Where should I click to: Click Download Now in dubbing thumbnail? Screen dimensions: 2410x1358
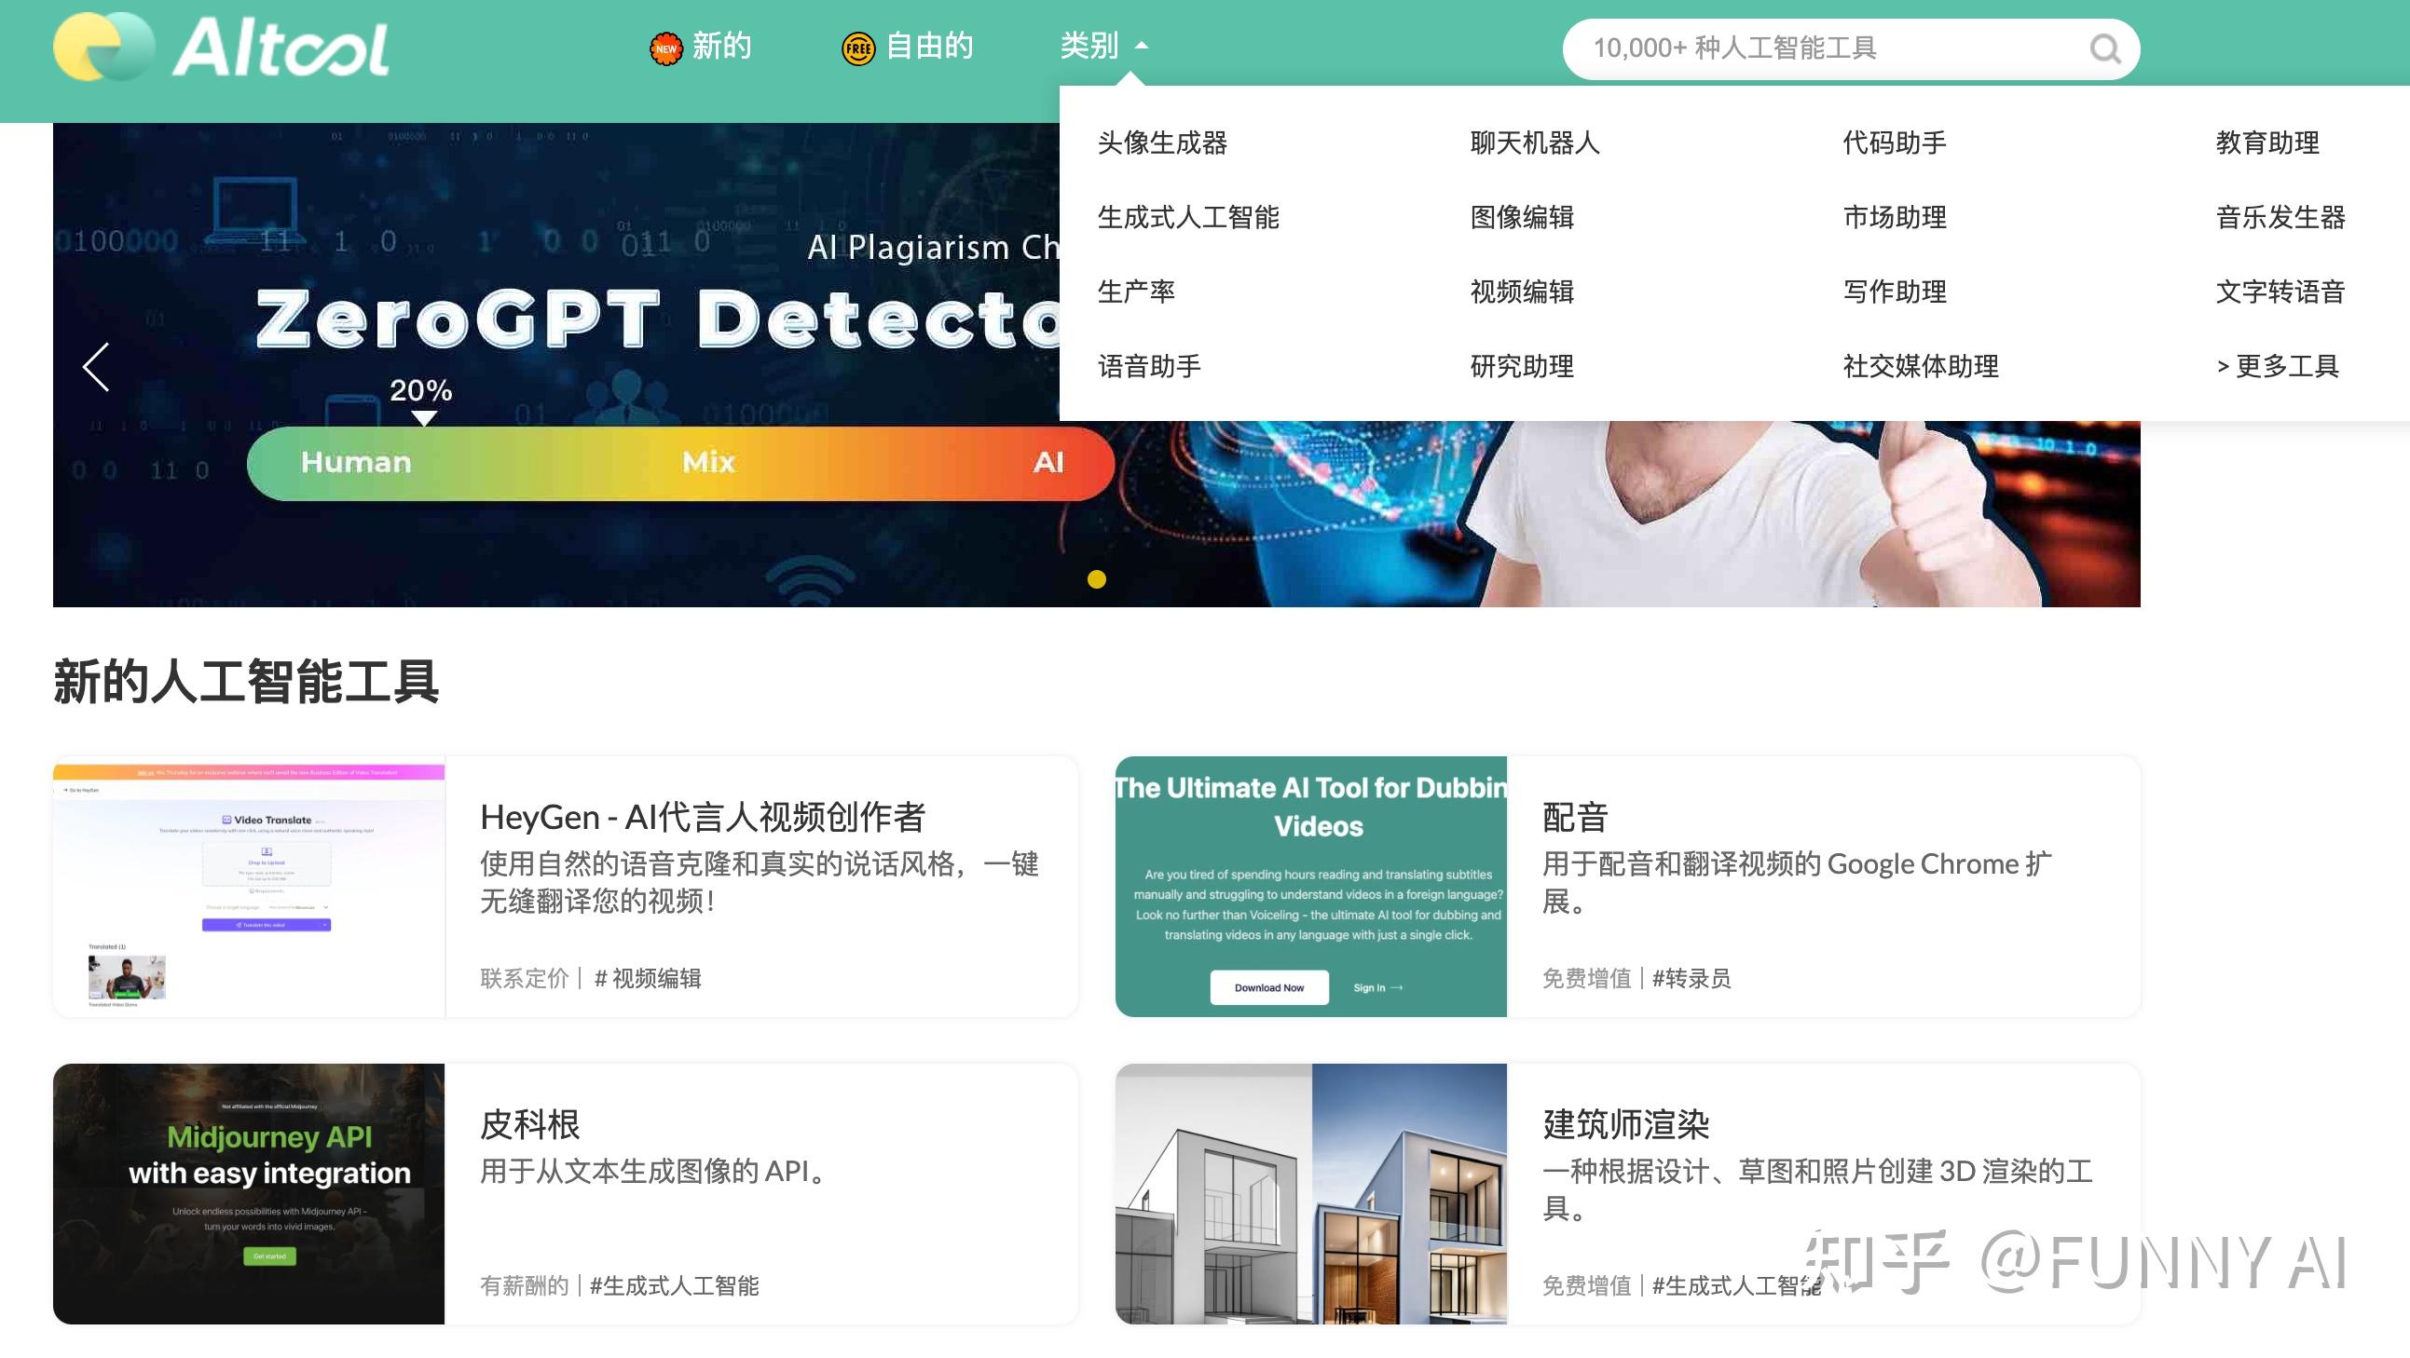pyautogui.click(x=1268, y=987)
